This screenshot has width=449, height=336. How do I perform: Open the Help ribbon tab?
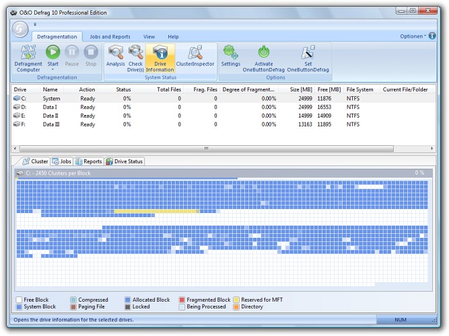point(173,36)
